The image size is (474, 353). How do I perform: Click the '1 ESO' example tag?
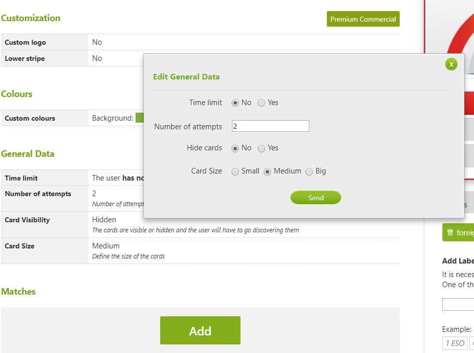coord(454,343)
